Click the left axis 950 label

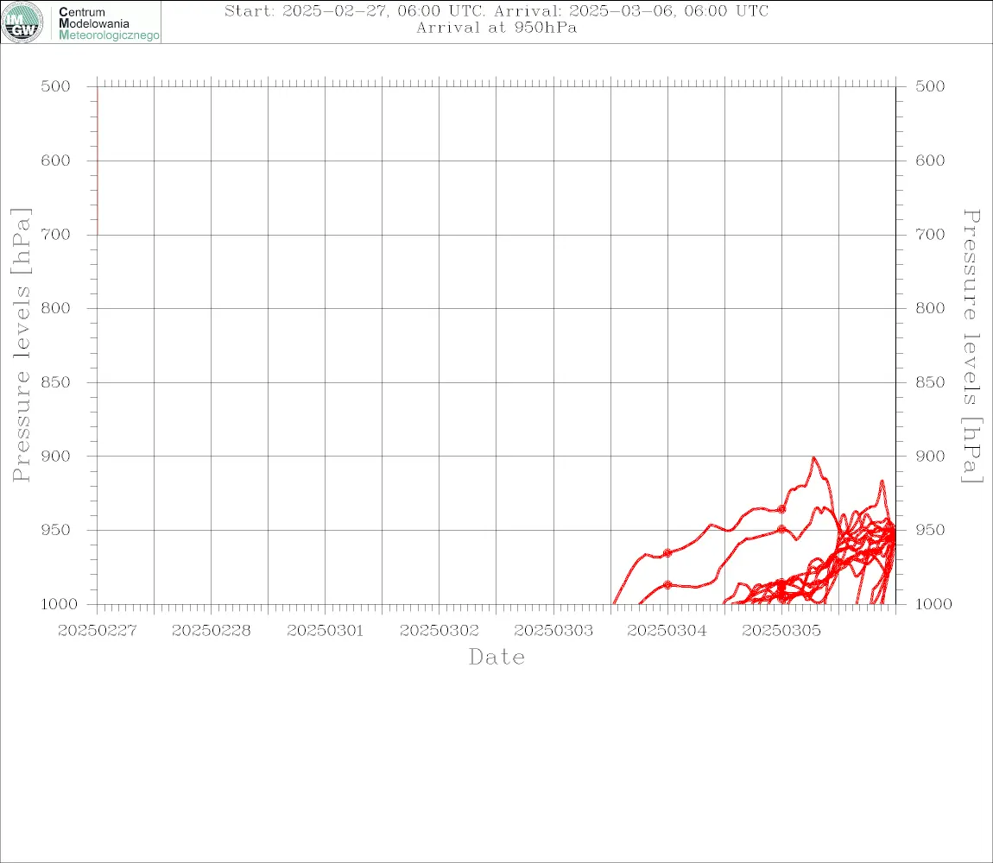56,529
